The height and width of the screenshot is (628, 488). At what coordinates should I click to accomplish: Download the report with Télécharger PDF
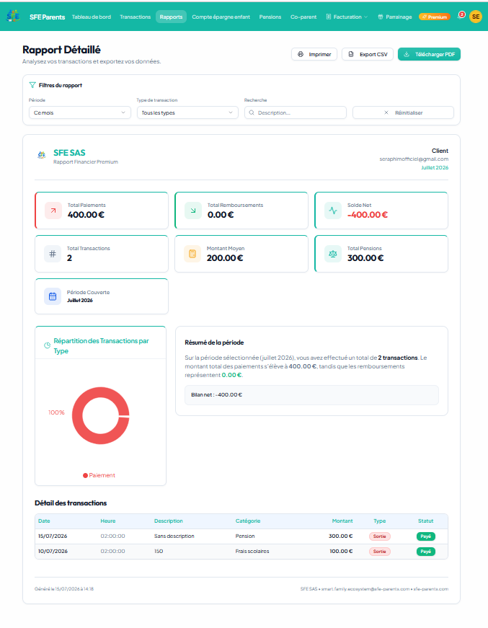[429, 54]
